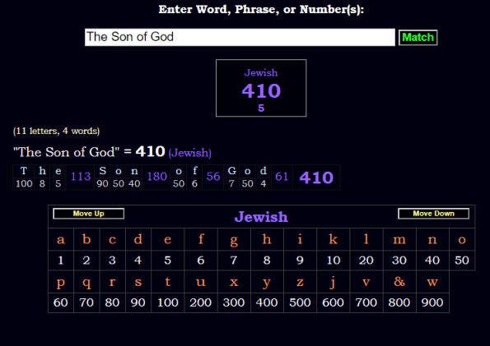Click the Move Down button
This screenshot has width=490, height=346.
coord(433,214)
